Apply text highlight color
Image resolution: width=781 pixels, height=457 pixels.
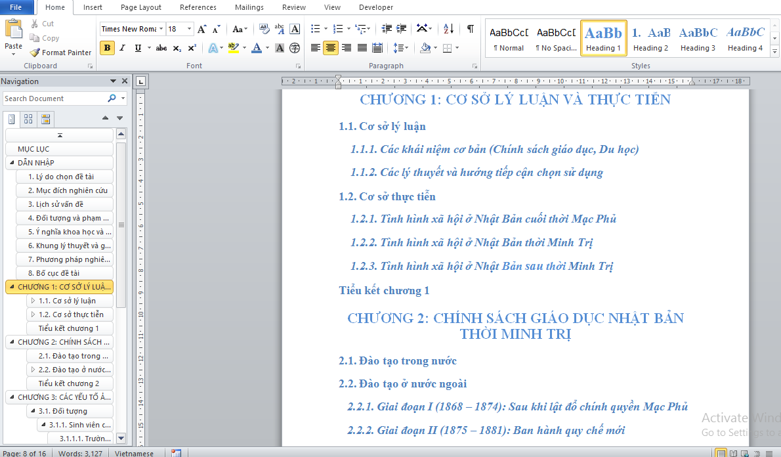click(x=233, y=48)
